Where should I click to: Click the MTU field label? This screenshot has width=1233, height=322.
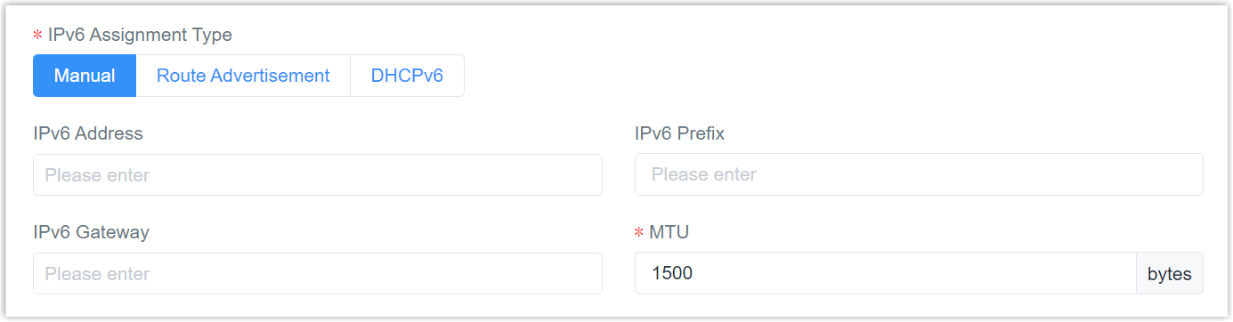(x=669, y=232)
